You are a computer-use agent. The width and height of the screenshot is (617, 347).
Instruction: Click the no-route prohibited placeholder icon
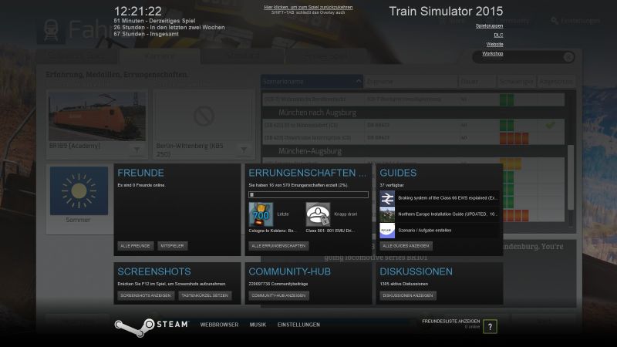[204, 116]
